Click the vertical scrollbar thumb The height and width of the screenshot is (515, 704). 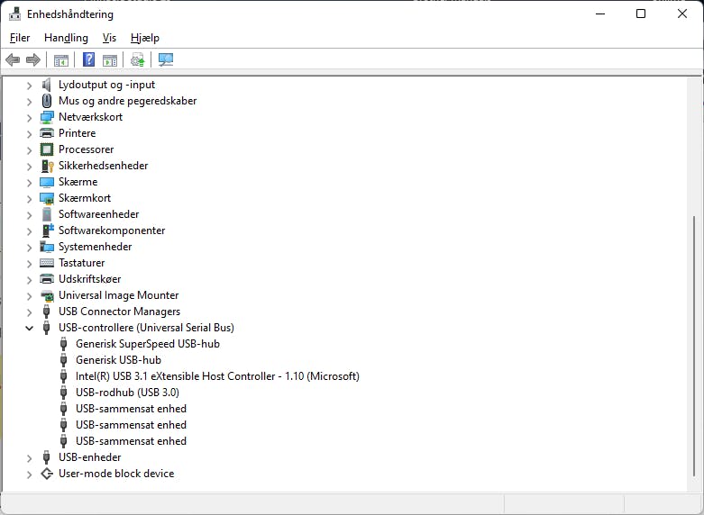pyautogui.click(x=694, y=346)
